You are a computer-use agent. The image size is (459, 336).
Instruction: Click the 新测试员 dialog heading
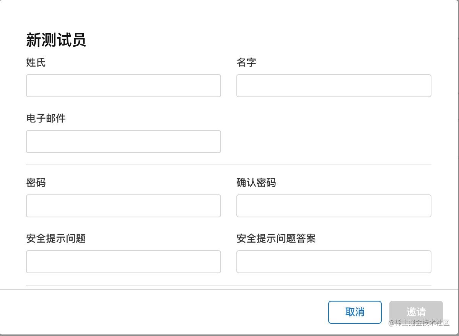click(56, 40)
